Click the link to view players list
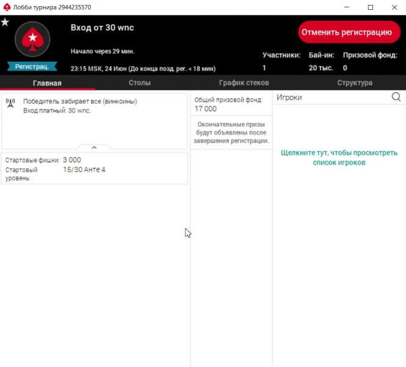 point(339,158)
